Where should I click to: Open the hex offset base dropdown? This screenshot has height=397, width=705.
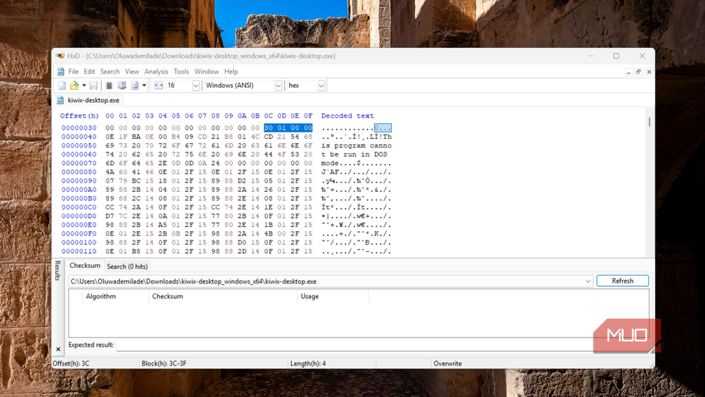point(321,85)
